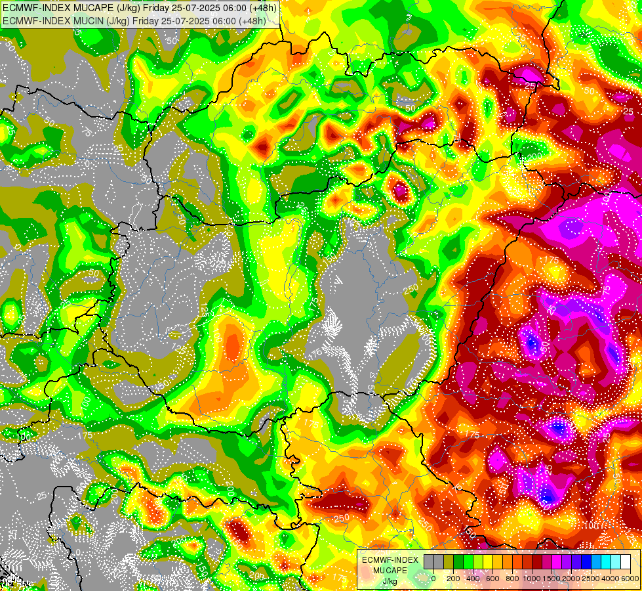642x591 pixels.
Task: Select the indigo-violet legend swatch
Action: [x=577, y=561]
